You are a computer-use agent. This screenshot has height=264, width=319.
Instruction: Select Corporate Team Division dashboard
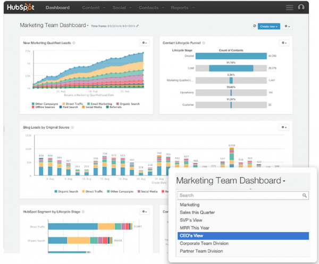pyautogui.click(x=243, y=243)
